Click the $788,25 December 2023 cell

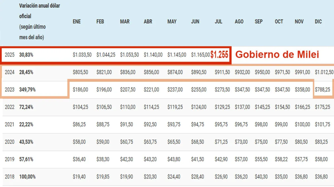323,89
